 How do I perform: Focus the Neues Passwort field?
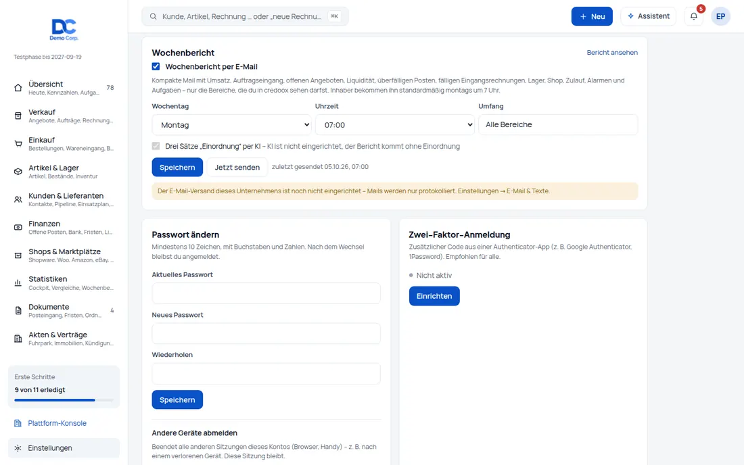pyautogui.click(x=266, y=334)
